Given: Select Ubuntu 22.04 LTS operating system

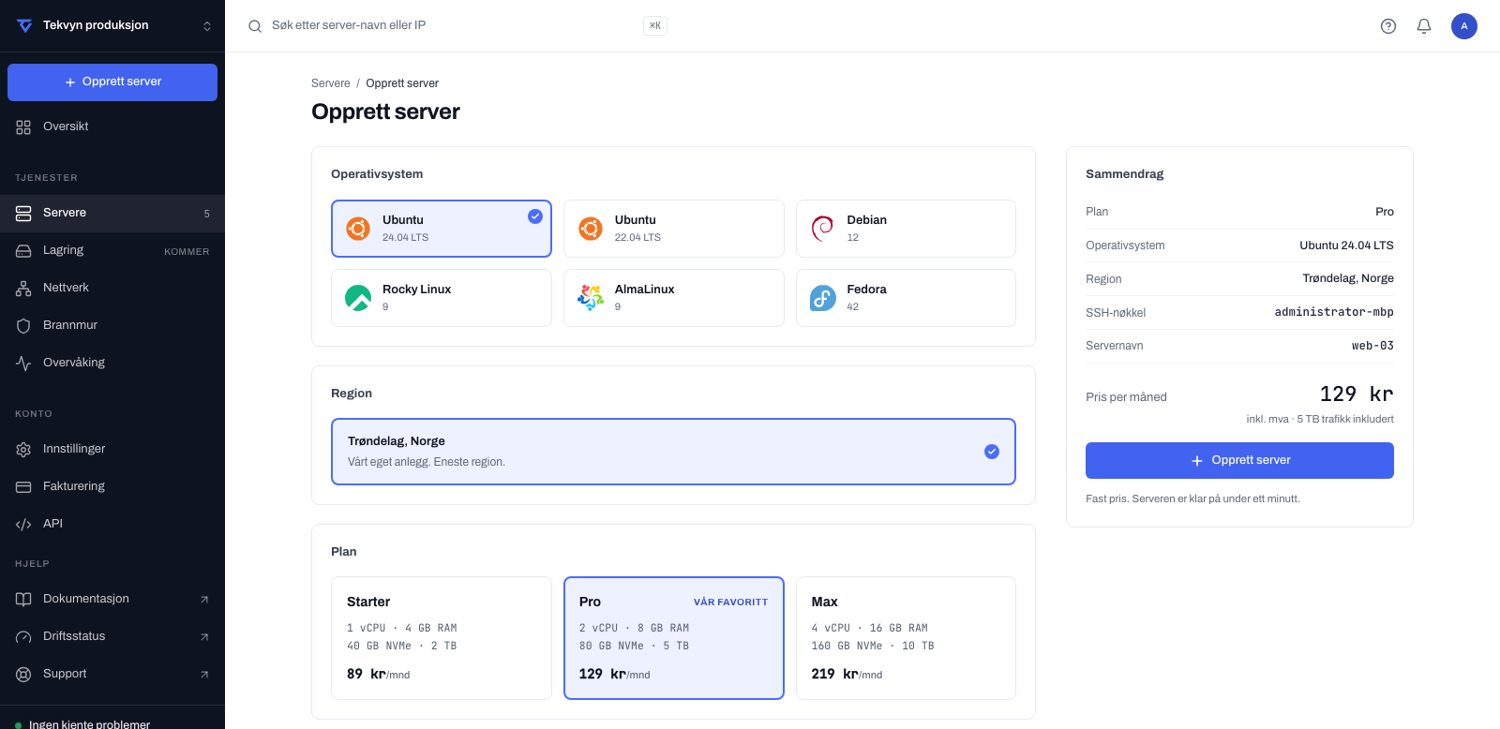Looking at the screenshot, I should [x=674, y=229].
